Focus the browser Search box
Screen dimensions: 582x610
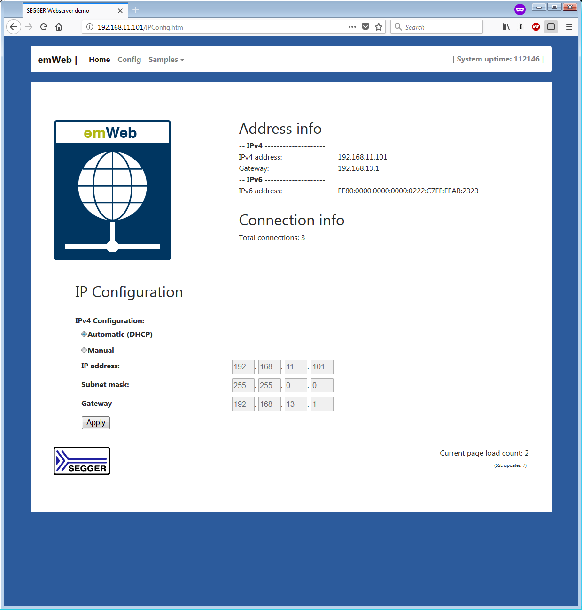436,27
